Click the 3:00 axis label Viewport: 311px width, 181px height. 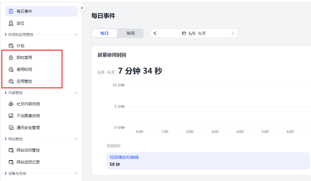coord(215,132)
